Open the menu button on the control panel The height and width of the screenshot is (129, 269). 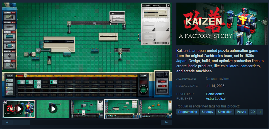click(166, 74)
